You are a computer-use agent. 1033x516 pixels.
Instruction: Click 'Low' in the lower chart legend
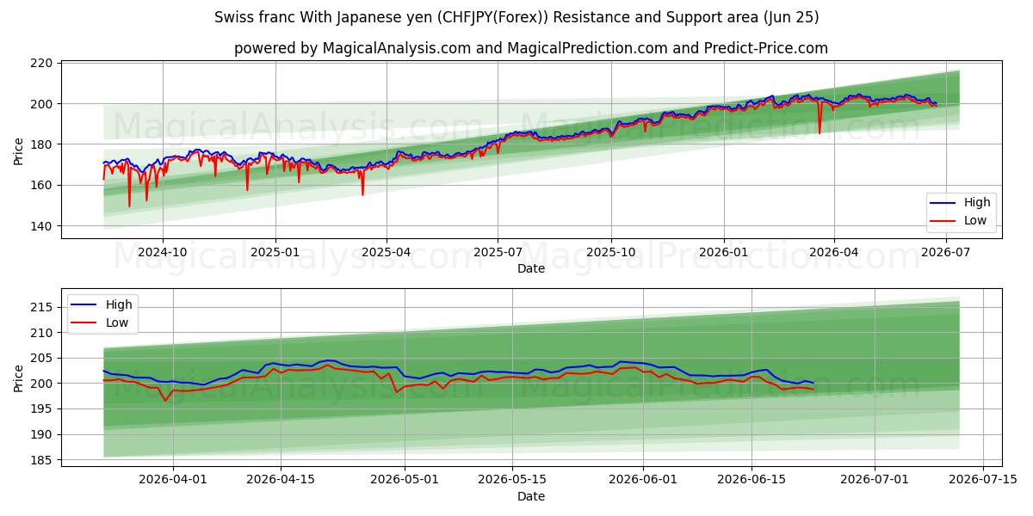click(x=118, y=322)
